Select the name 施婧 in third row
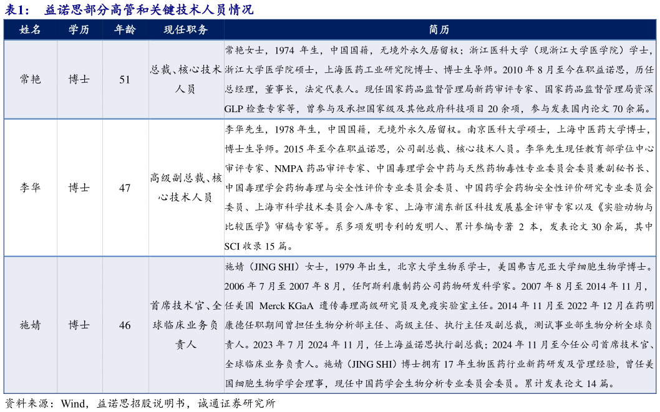The height and width of the screenshot is (412, 660). [x=30, y=324]
